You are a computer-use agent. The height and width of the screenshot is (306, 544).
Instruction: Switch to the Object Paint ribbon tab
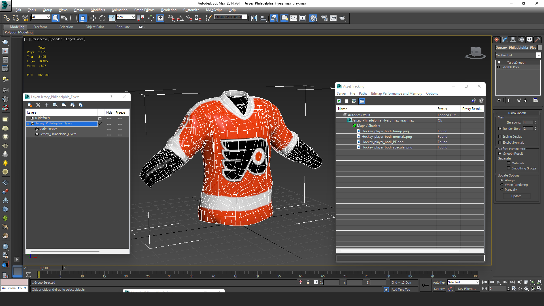[95, 27]
